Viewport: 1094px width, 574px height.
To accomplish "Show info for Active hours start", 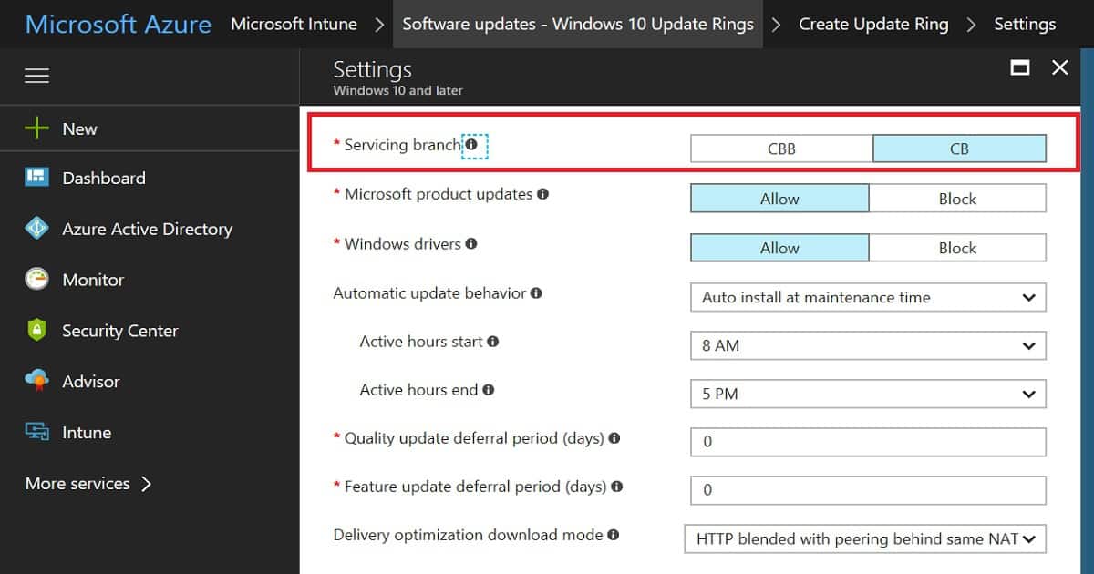I will point(493,342).
